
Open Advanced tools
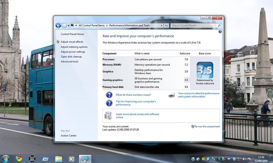click(70, 61)
